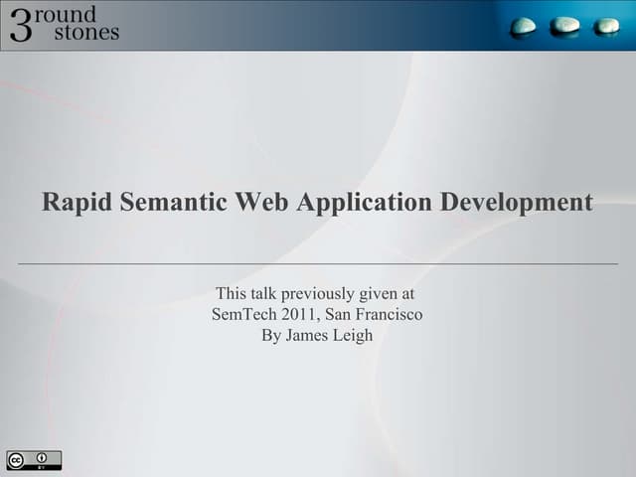The width and height of the screenshot is (636, 477).
Task: Click the right stone in the header
Action: point(606,26)
